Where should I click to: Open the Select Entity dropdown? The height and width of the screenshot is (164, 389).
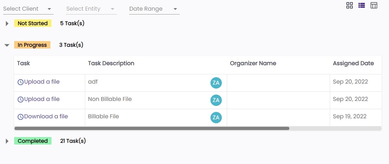(91, 9)
